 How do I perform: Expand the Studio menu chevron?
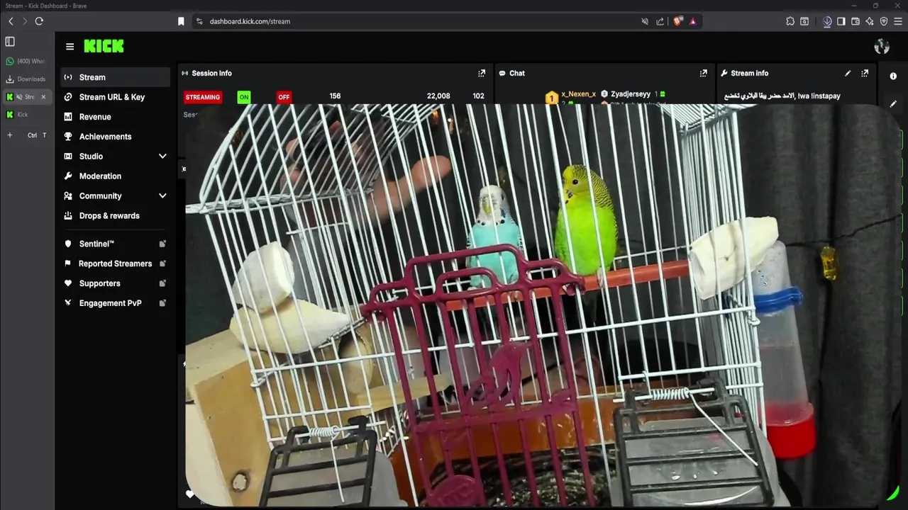tap(162, 156)
